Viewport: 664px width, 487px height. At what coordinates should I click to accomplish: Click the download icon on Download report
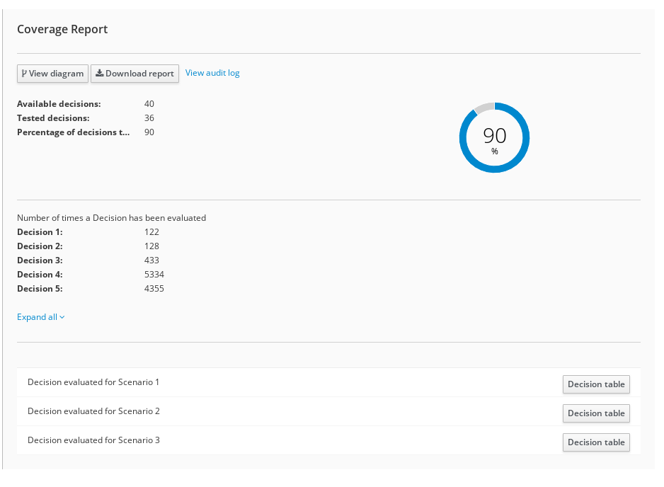100,74
